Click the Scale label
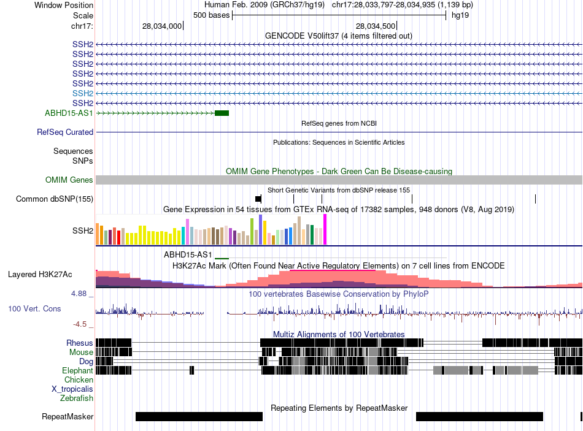The width and height of the screenshot is (583, 431). [x=83, y=15]
